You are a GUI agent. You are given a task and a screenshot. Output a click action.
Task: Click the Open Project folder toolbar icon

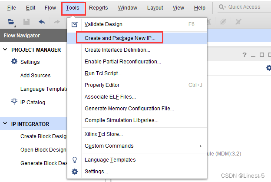click(11, 22)
